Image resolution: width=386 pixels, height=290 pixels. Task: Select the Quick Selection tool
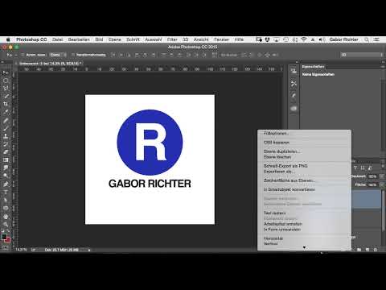(x=6, y=97)
